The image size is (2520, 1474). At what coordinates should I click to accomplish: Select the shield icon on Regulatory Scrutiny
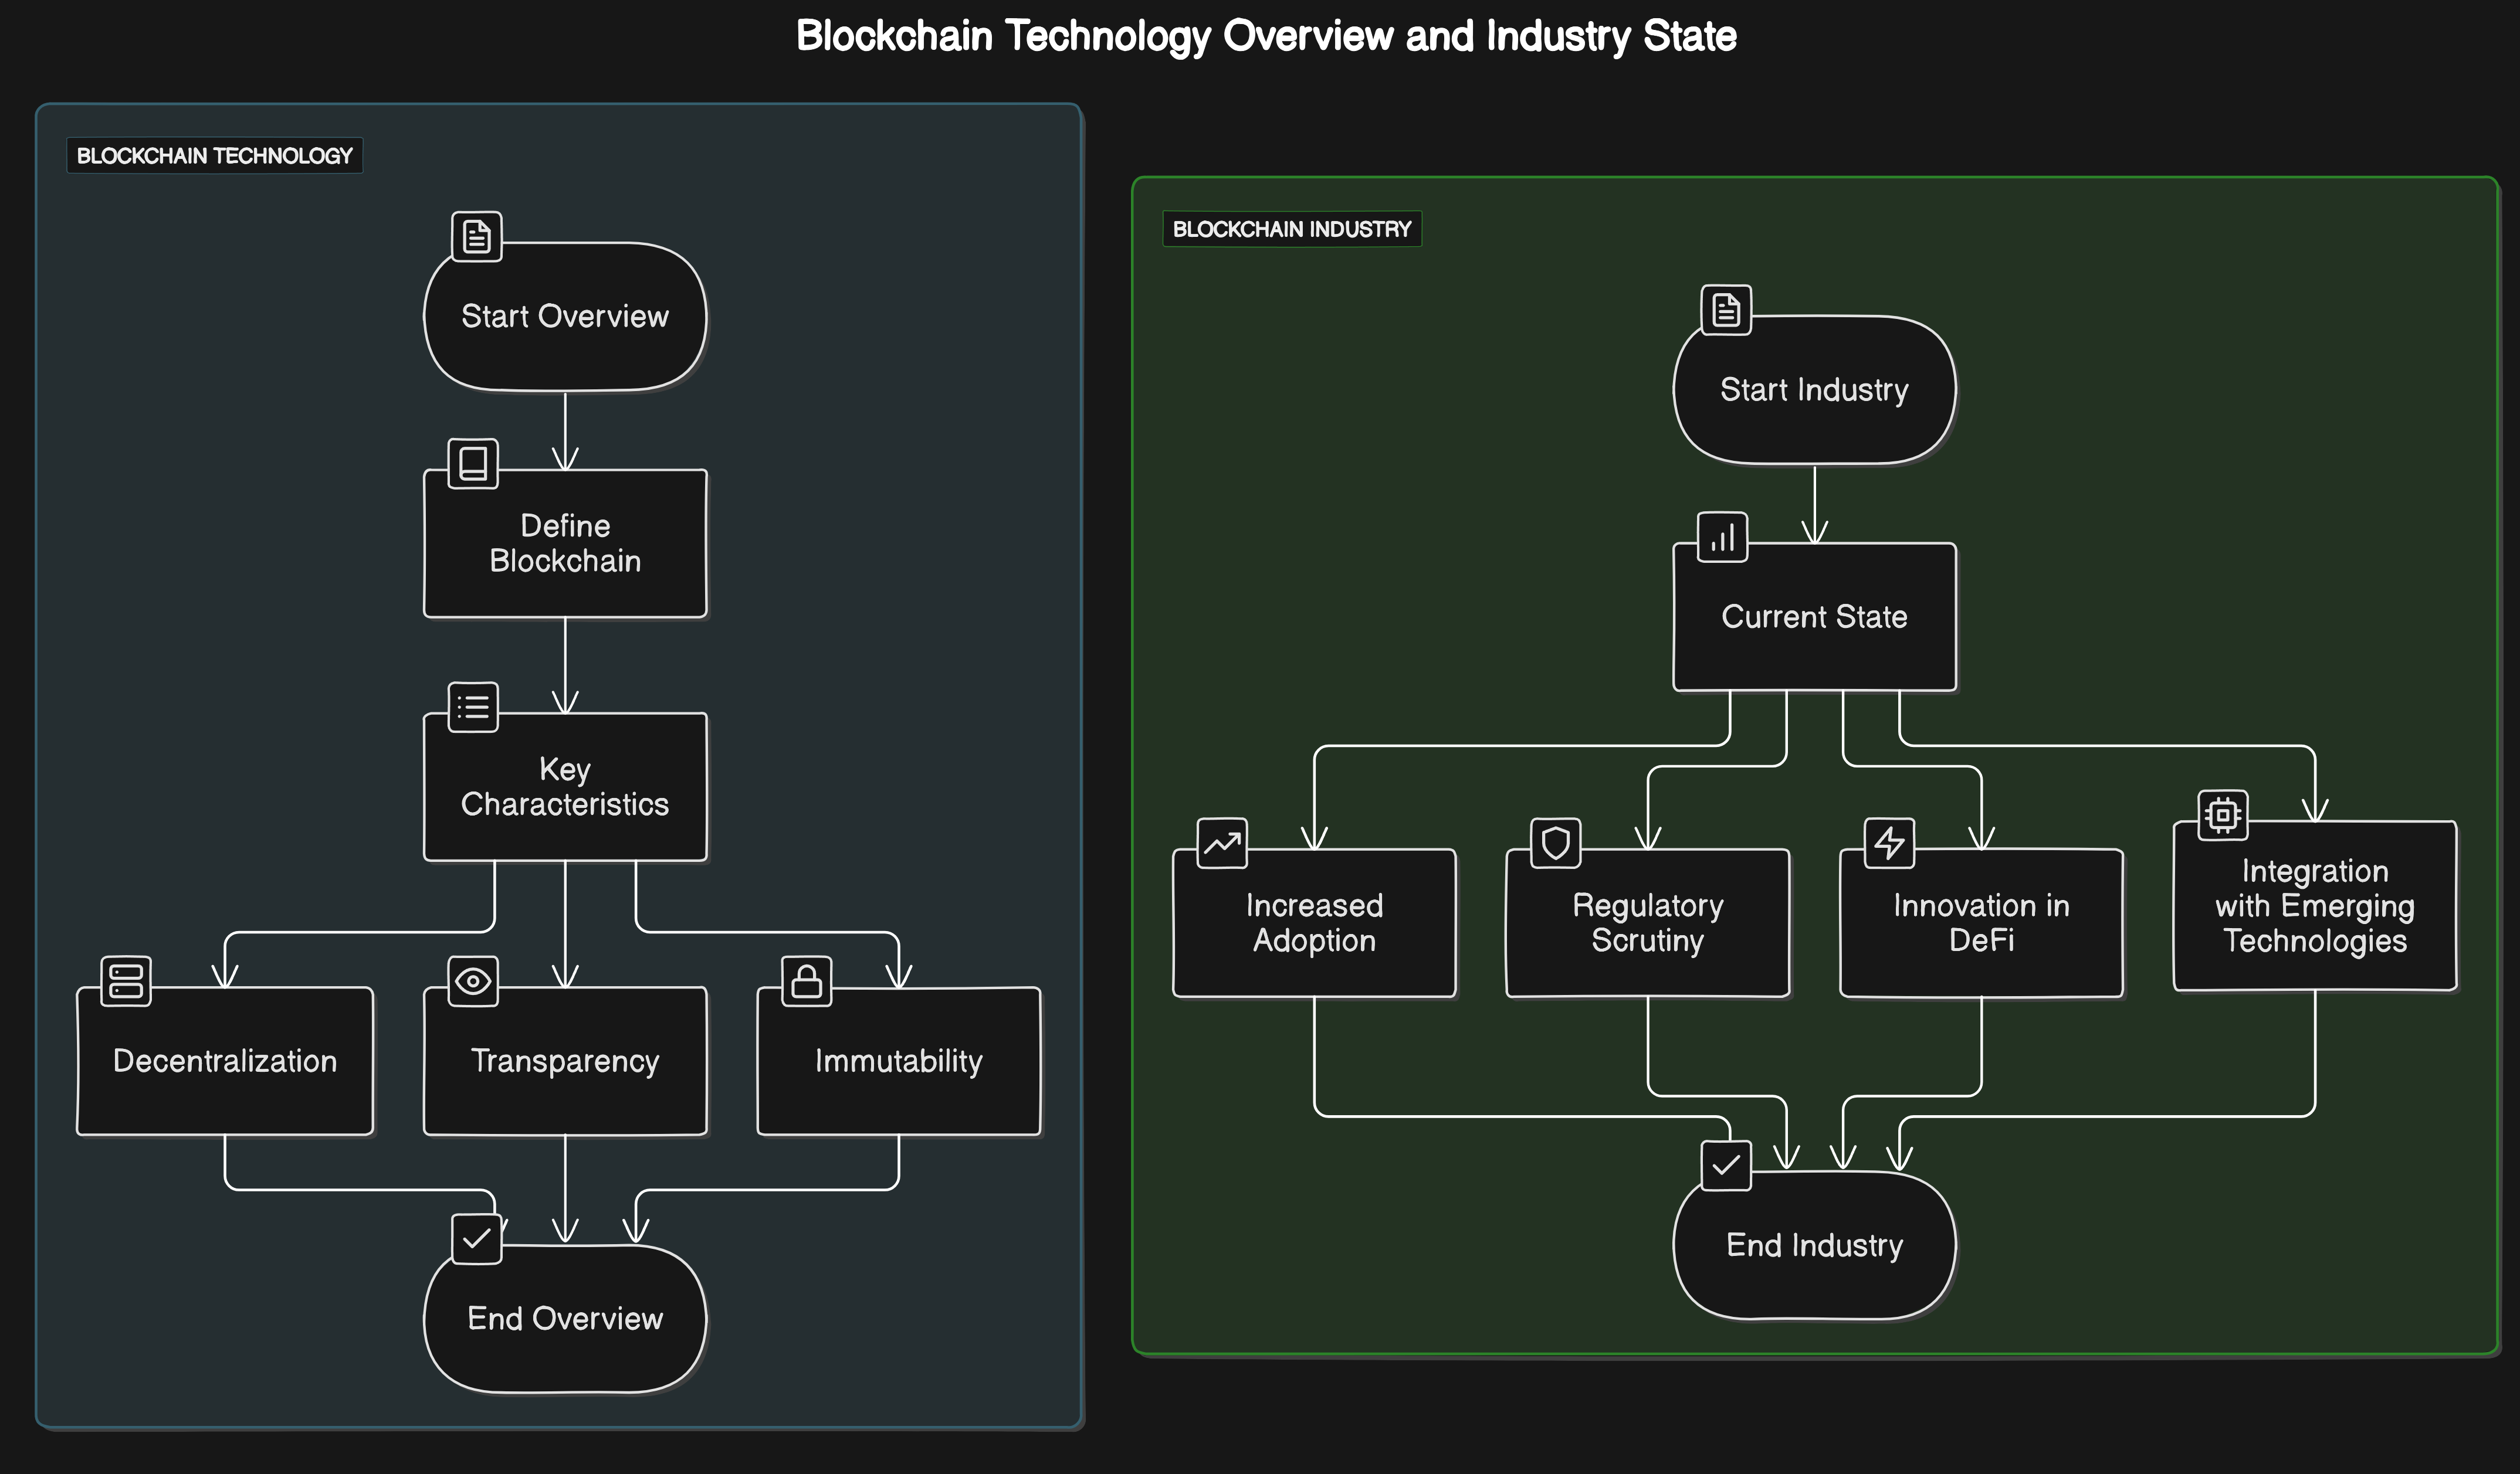click(x=1556, y=844)
